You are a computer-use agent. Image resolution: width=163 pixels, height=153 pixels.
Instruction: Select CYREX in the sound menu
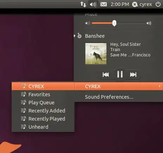[x=118, y=86]
